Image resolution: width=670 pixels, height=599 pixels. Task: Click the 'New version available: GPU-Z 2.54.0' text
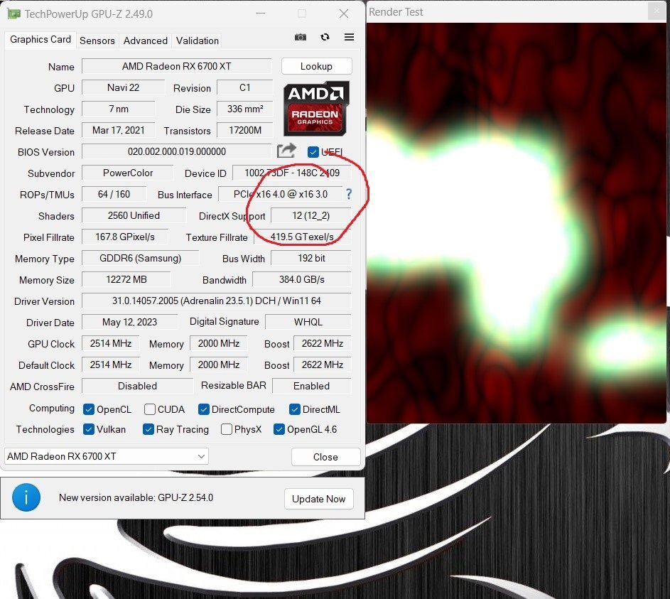[136, 497]
